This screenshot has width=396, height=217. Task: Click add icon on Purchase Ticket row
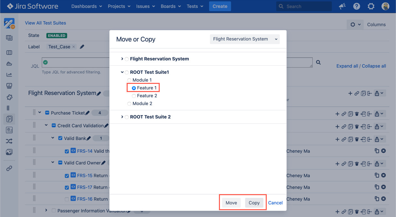click(337, 114)
